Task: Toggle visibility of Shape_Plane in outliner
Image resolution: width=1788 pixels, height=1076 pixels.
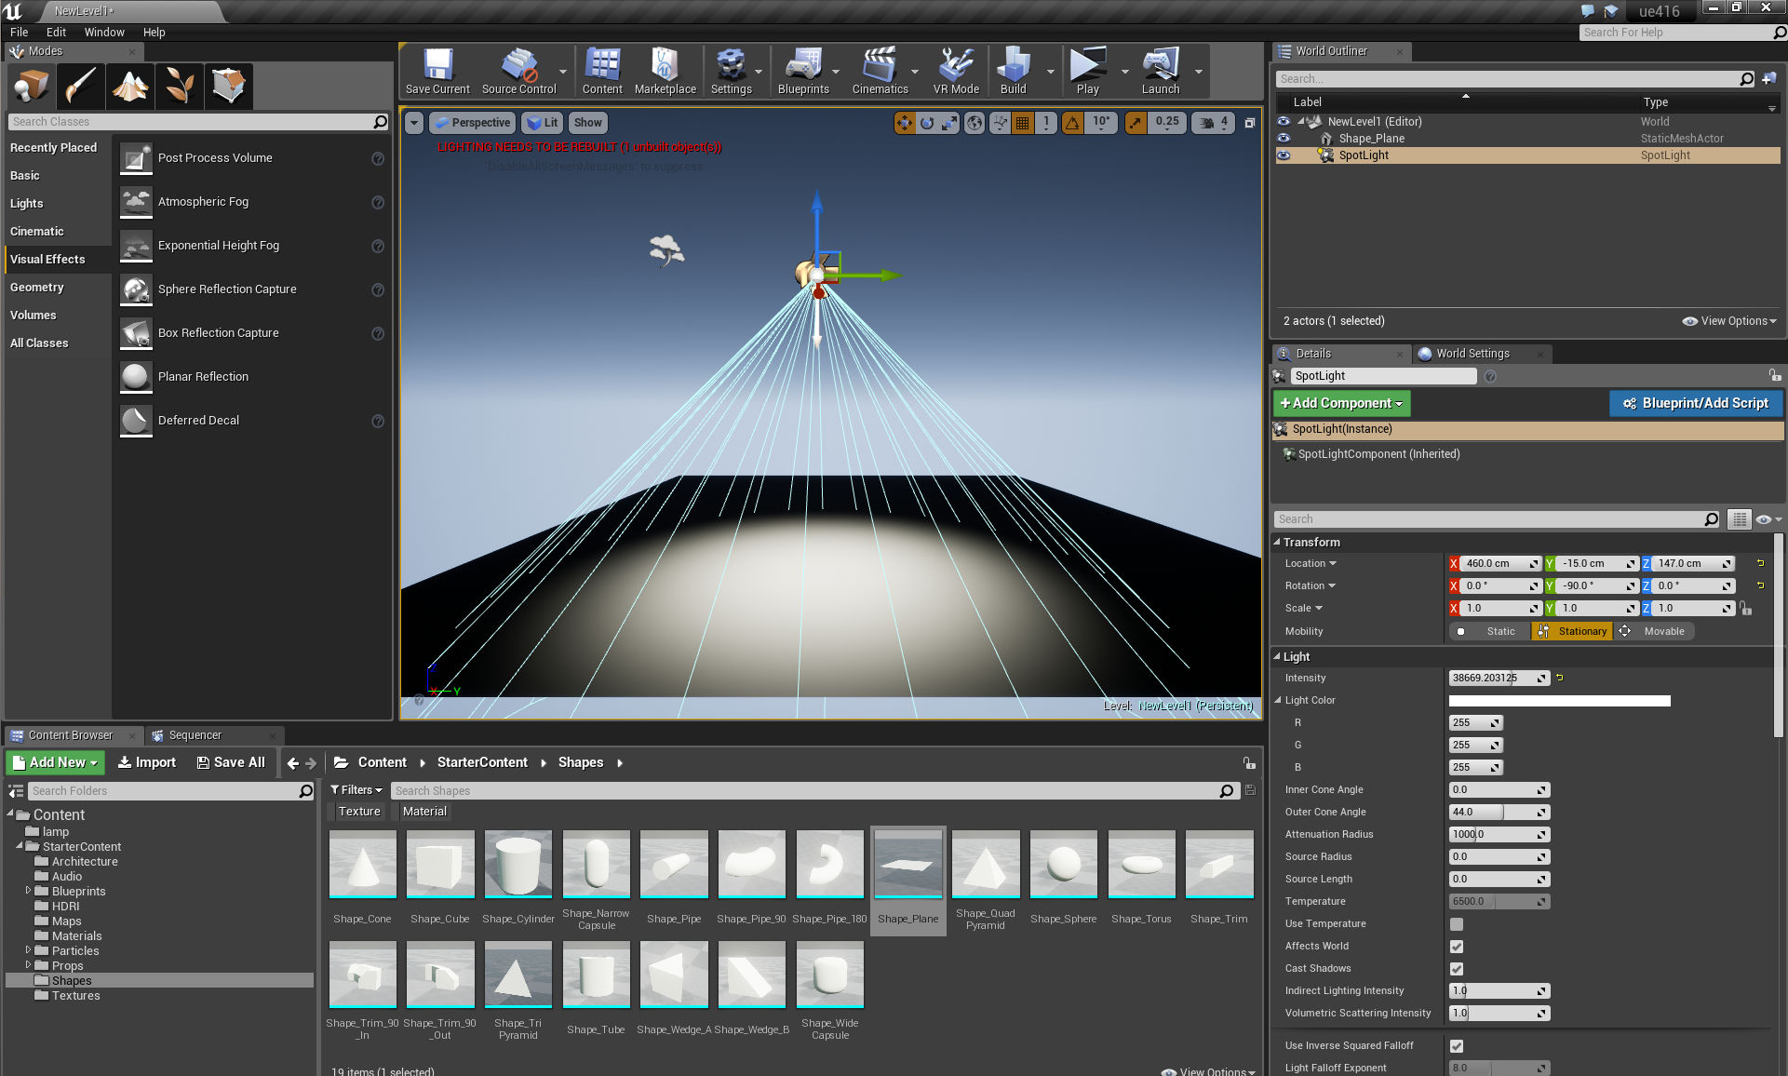Action: pyautogui.click(x=1284, y=139)
